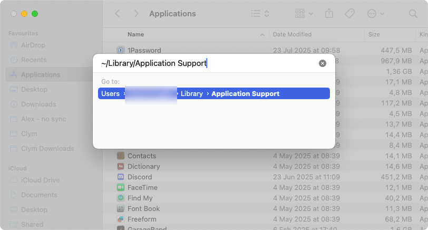Open the list view switcher
This screenshot has width=428, height=230.
[260, 14]
